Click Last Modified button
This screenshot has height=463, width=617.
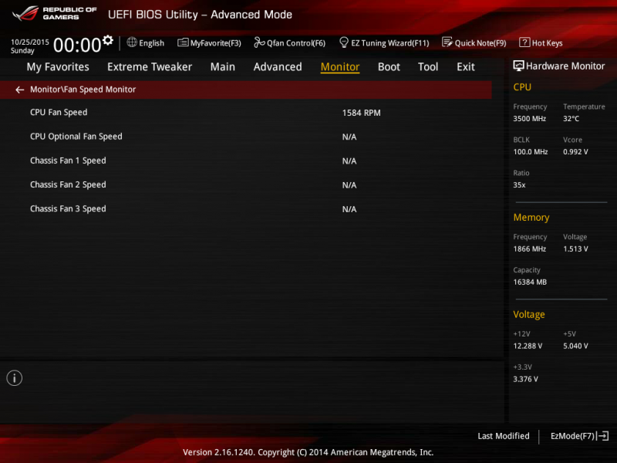coord(504,436)
